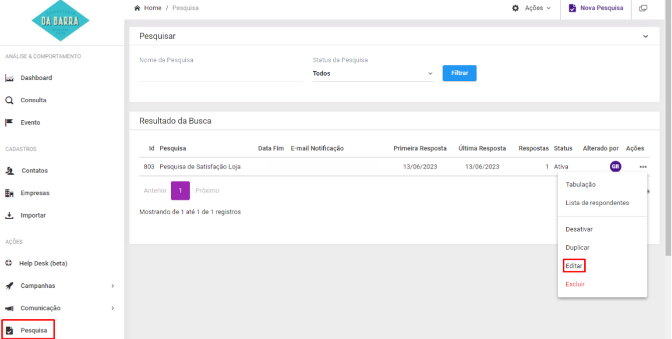Click the Consulta magnifier icon
Image resolution: width=672 pixels, height=339 pixels.
pos(9,100)
